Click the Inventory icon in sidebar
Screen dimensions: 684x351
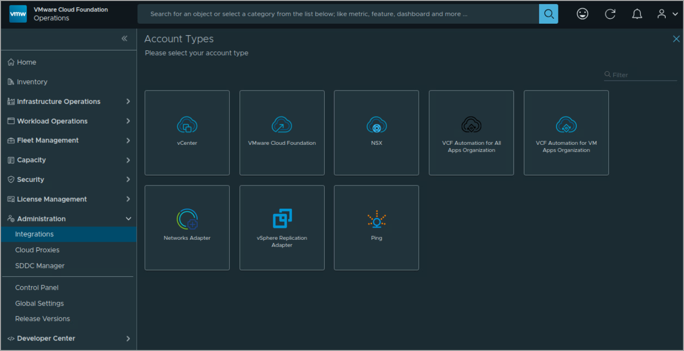(x=11, y=82)
